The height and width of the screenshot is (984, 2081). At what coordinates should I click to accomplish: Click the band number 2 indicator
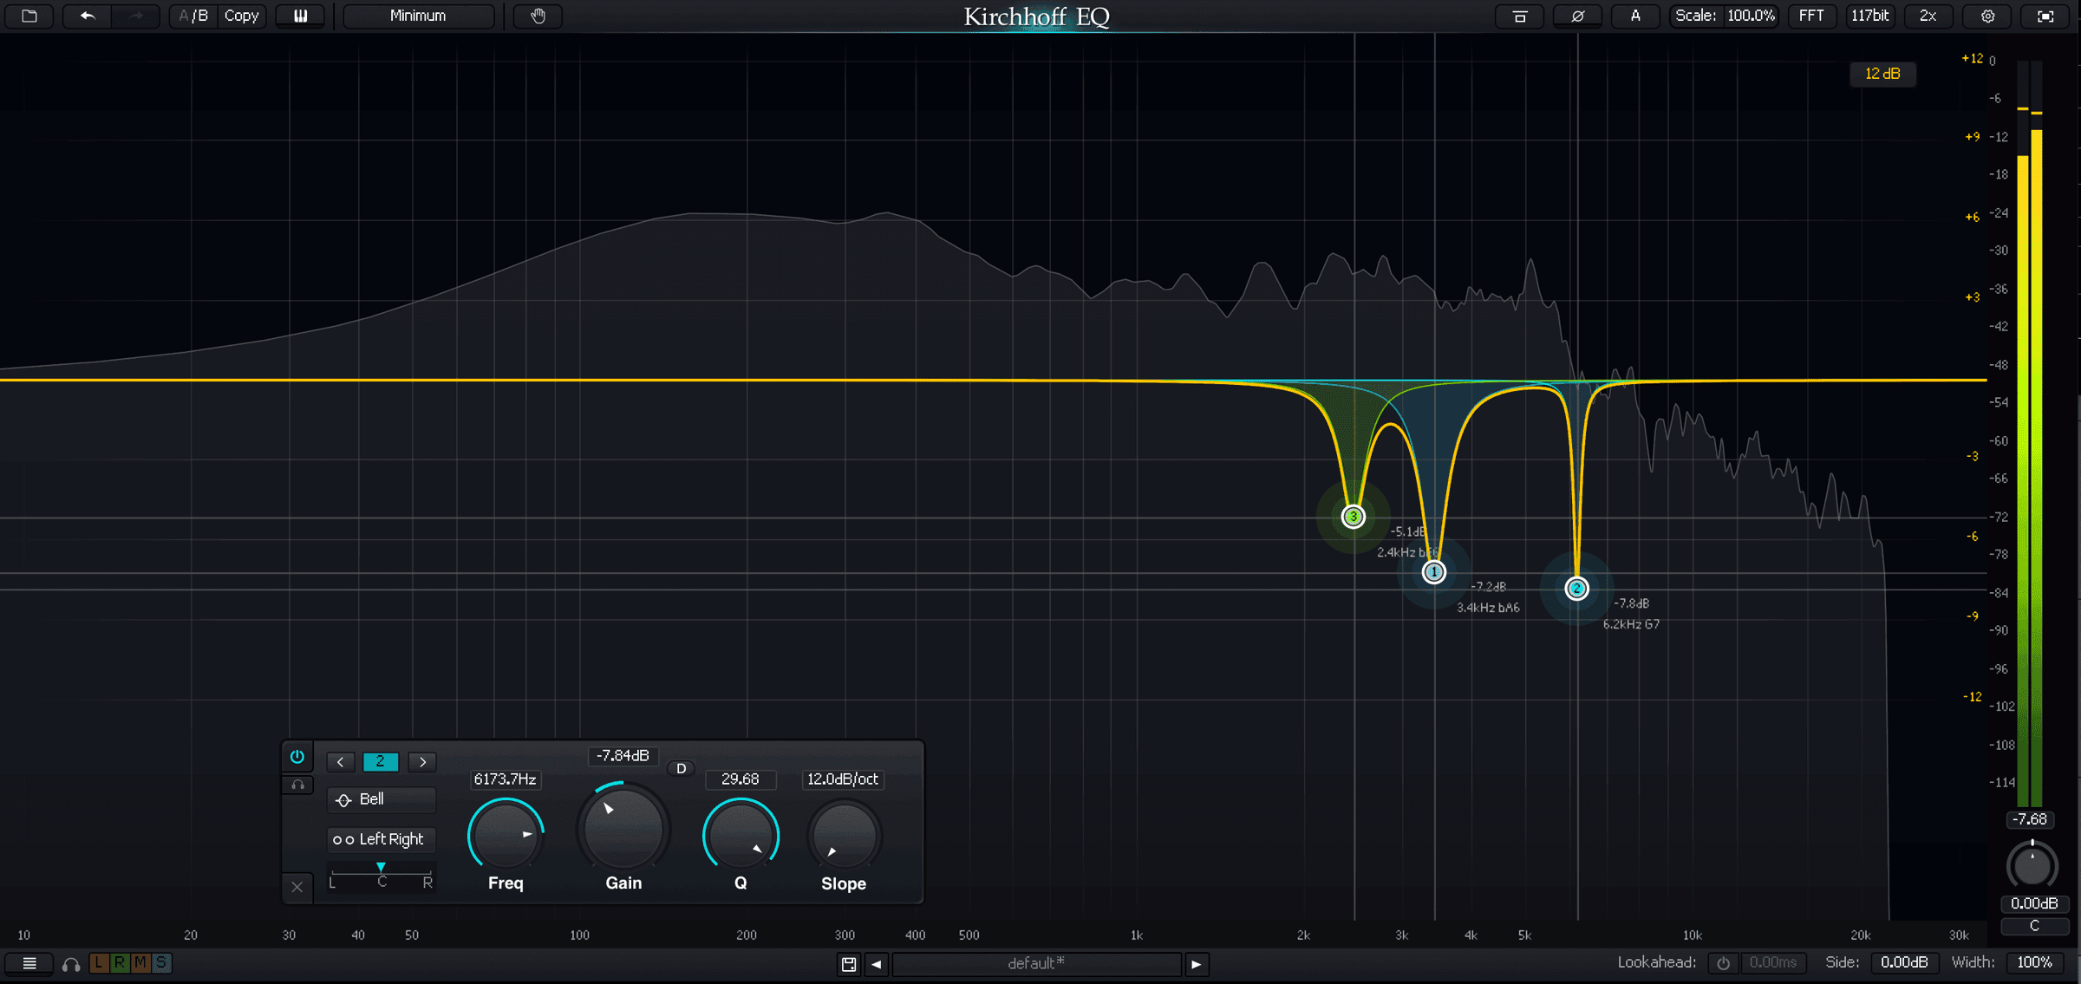coord(381,761)
